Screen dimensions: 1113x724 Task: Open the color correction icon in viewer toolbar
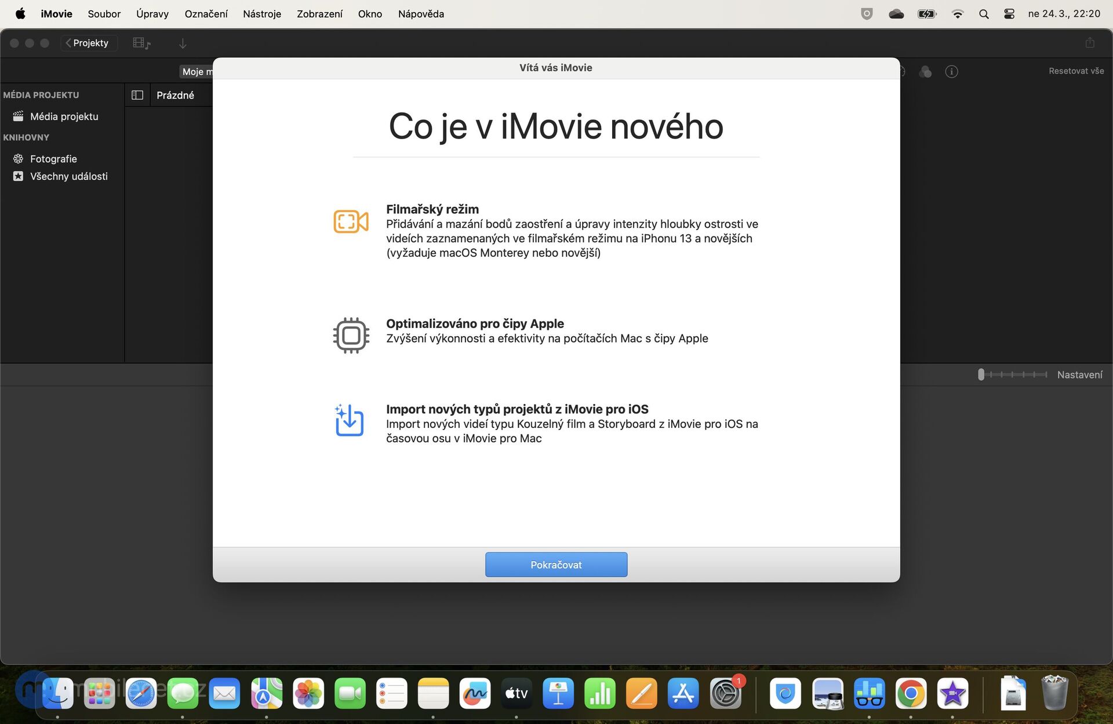pos(926,71)
